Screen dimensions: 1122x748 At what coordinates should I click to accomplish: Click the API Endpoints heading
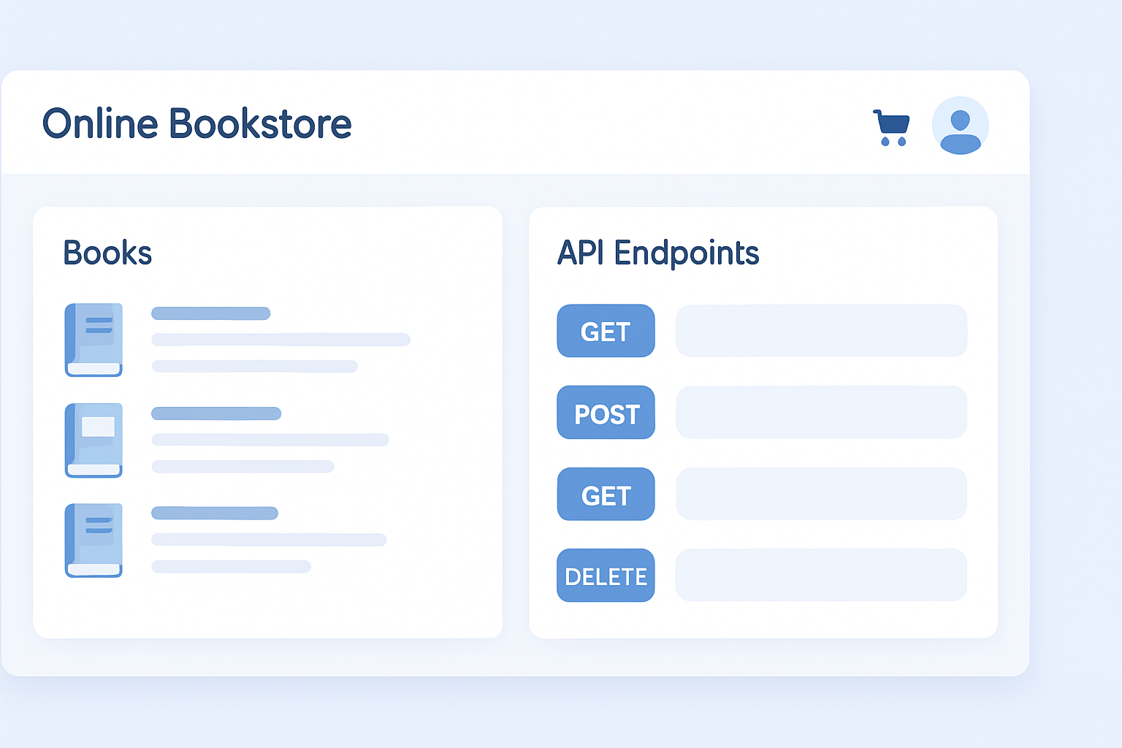click(658, 253)
